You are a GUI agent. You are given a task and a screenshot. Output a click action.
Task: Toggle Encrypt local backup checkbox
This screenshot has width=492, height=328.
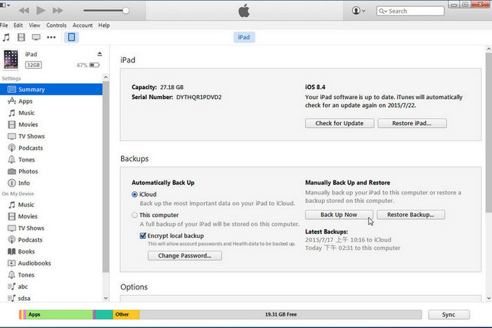[143, 235]
